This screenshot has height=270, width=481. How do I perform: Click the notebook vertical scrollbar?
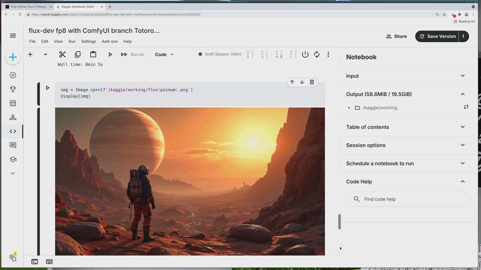339,222
